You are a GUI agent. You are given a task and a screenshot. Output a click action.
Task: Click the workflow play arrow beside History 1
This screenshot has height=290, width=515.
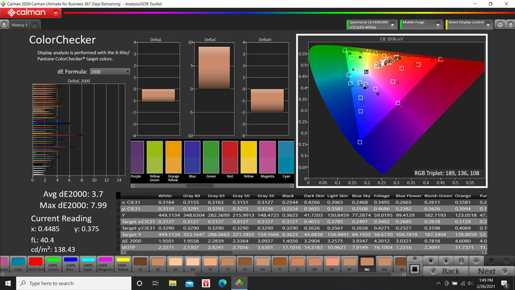4,24
